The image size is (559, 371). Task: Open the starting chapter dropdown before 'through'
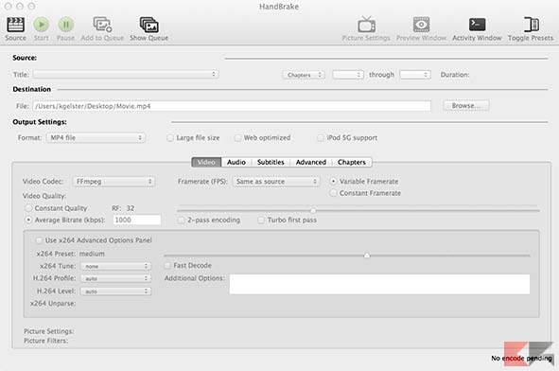point(348,75)
